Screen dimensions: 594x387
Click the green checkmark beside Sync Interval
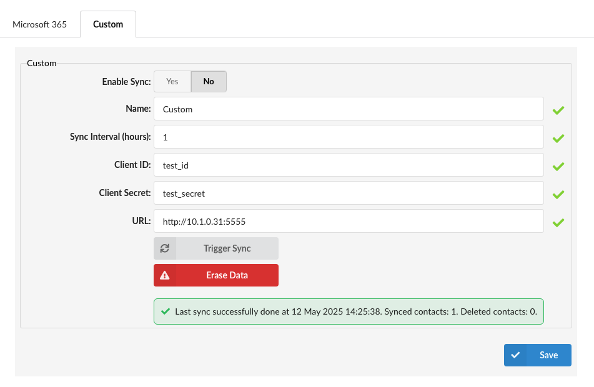[x=558, y=138]
